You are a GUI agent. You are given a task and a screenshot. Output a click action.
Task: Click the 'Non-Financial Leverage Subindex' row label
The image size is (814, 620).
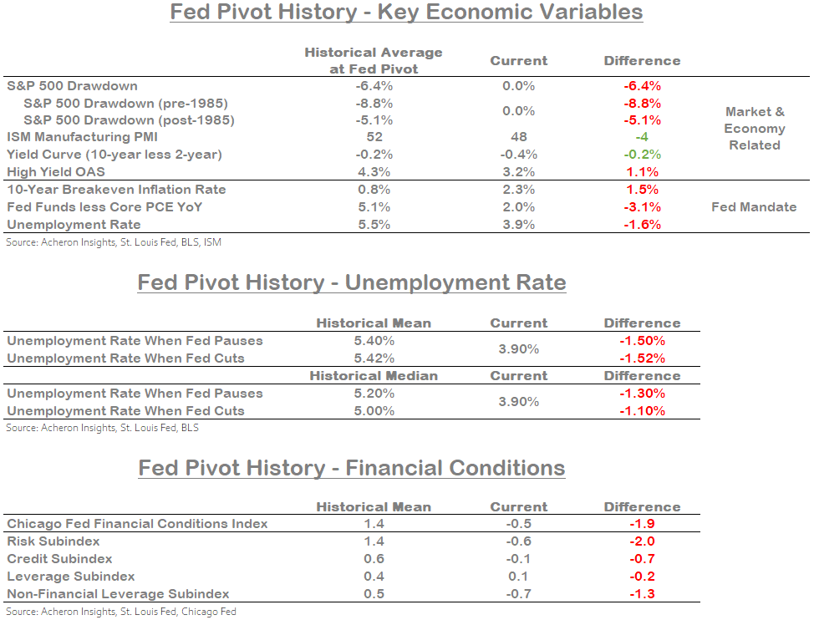[x=118, y=594]
